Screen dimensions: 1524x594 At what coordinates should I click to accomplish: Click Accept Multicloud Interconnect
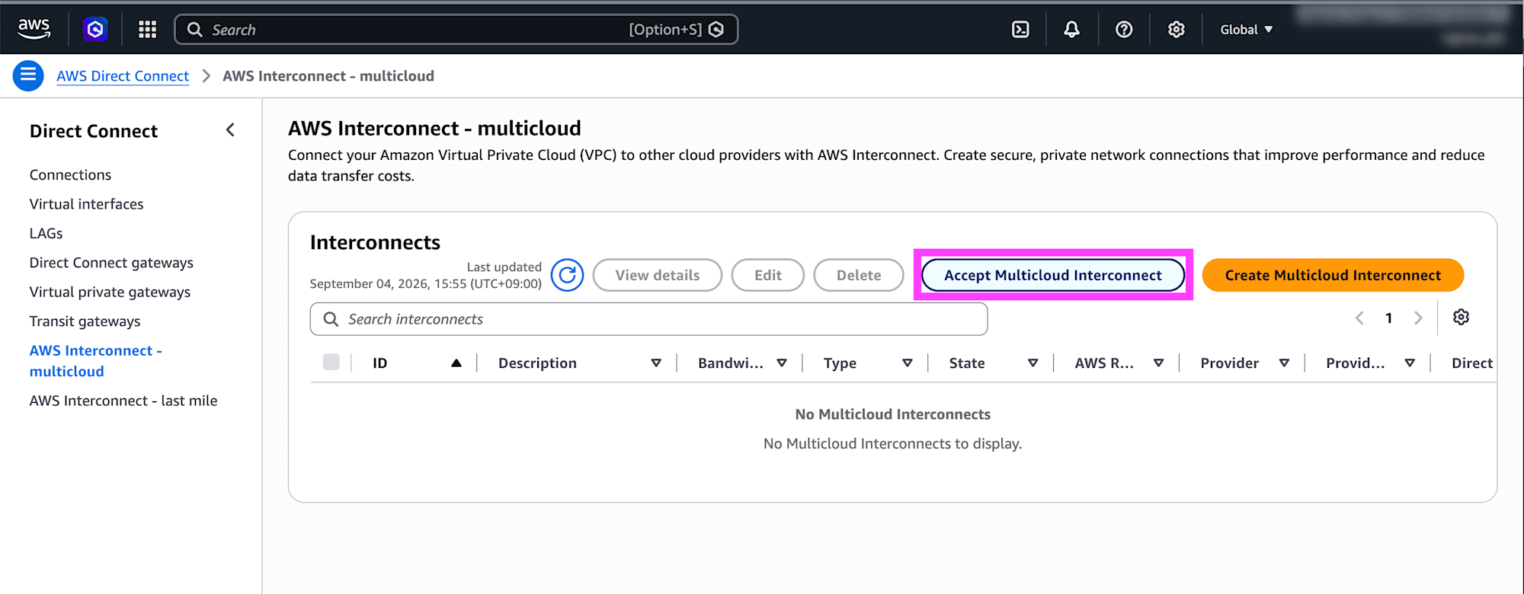(1053, 275)
